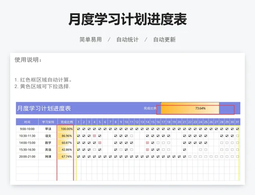Click the 简单易用 subtitle text
The height and width of the screenshot is (195, 255).
click(x=91, y=40)
